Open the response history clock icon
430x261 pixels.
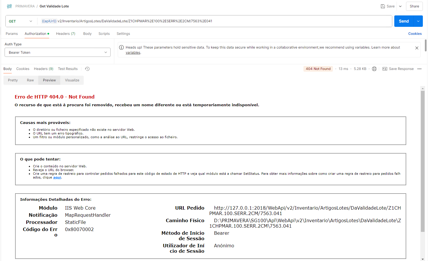(x=87, y=69)
